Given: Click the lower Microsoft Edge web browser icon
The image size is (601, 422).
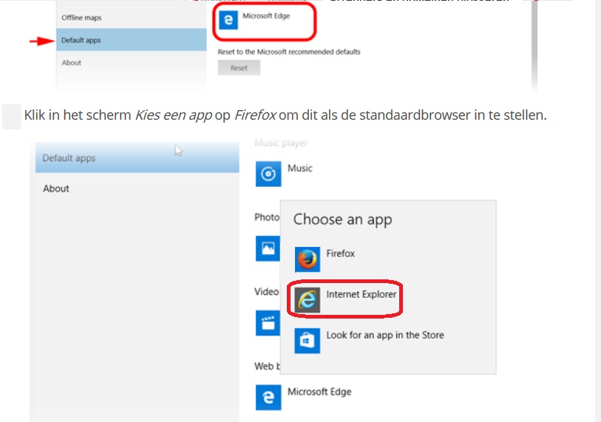Looking at the screenshot, I should (268, 398).
